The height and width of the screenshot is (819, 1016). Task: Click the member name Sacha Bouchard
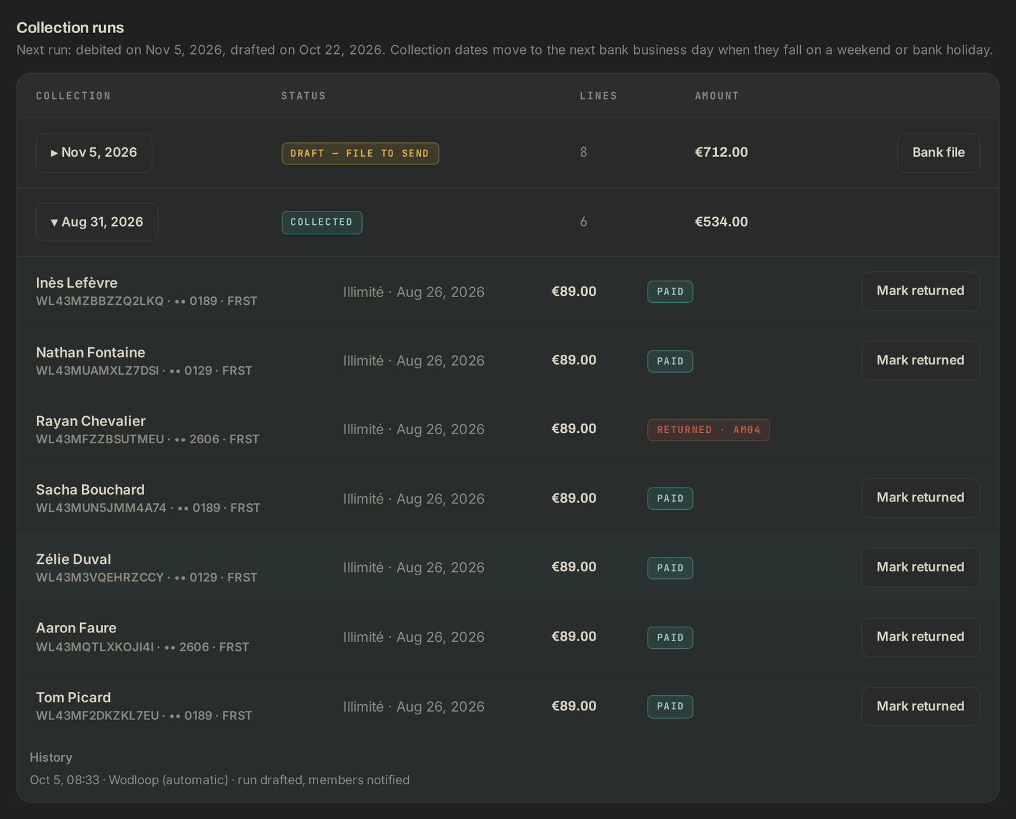pos(90,489)
